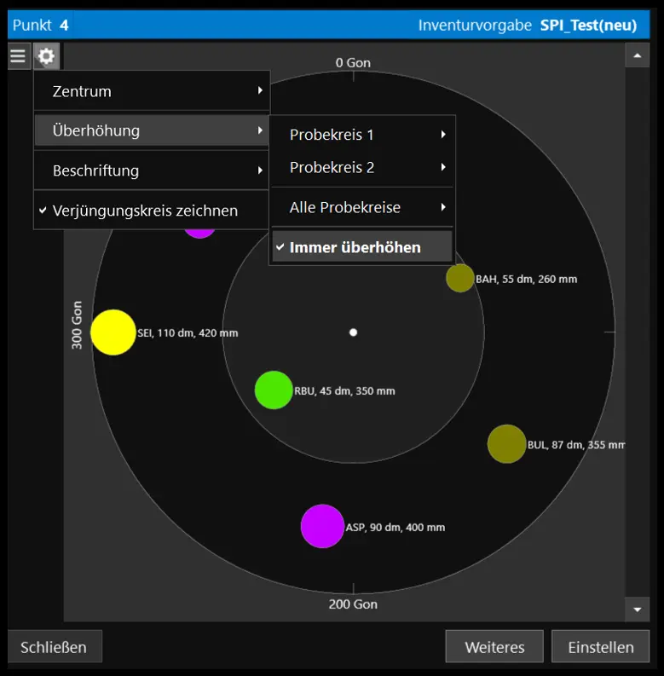Click the hamburger menu icon
Viewport: 664px width, 676px height.
coord(18,56)
